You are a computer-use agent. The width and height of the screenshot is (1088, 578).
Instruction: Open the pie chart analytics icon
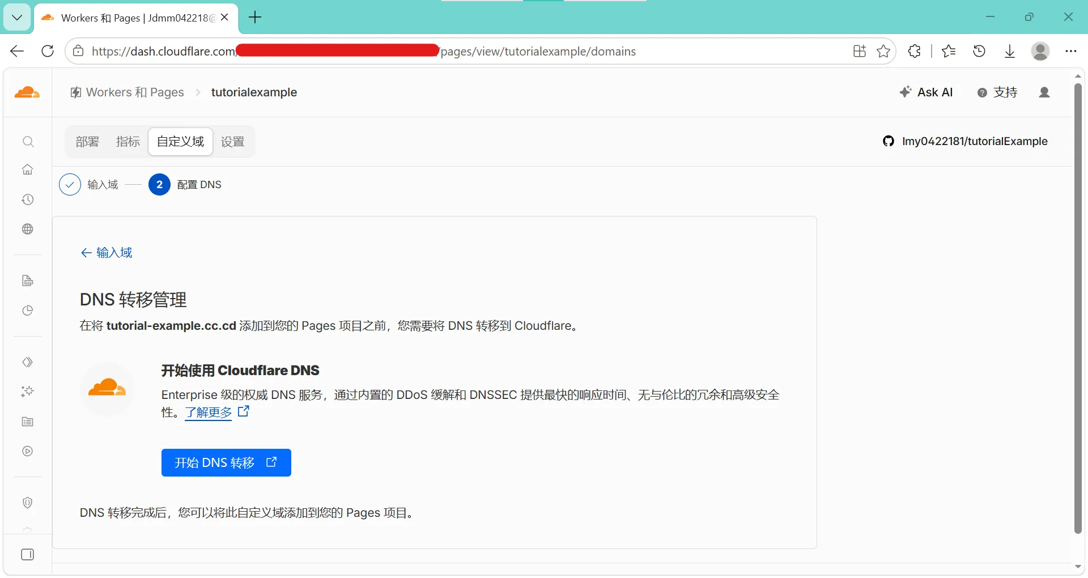coord(28,311)
